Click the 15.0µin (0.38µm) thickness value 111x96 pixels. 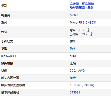[x=82, y=85]
